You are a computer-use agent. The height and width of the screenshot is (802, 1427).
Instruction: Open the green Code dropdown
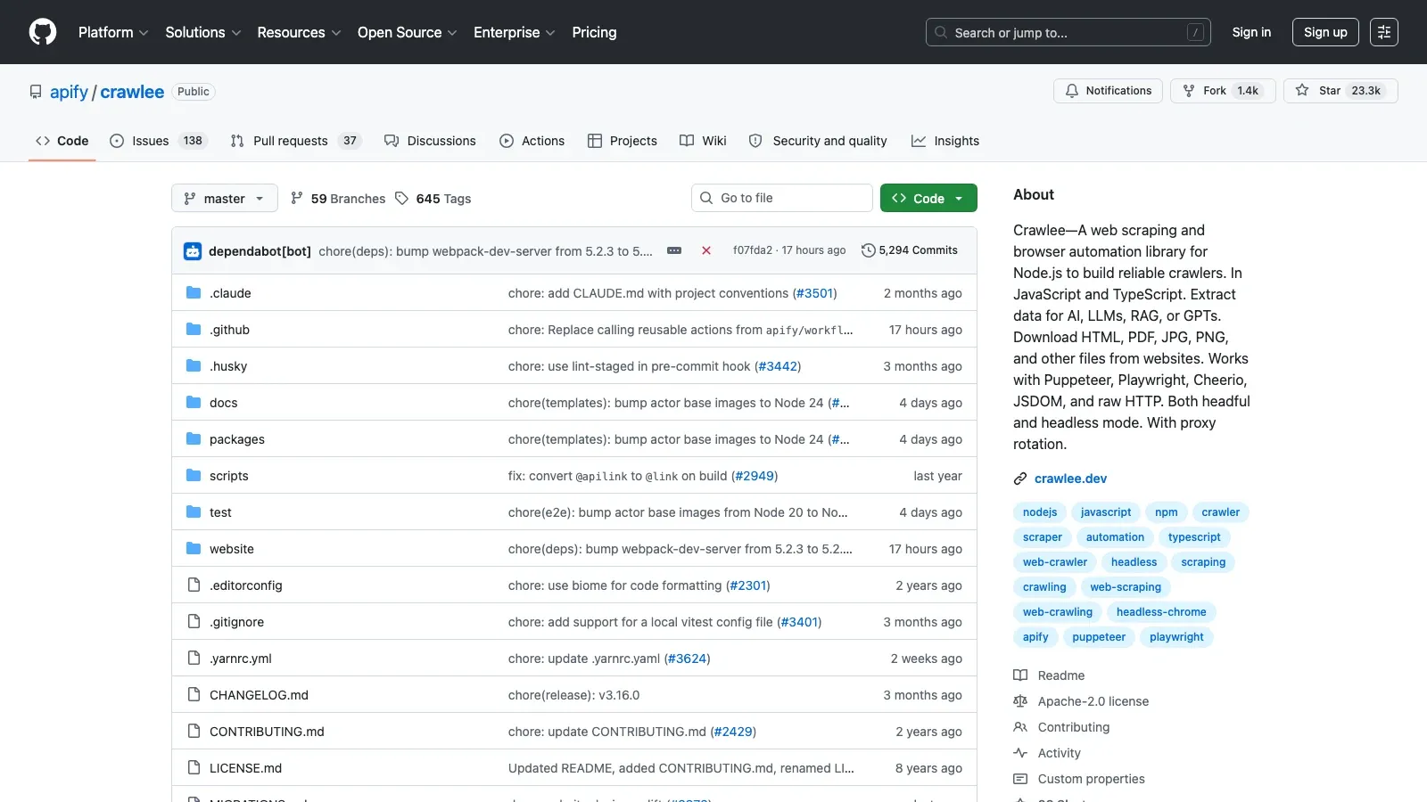[928, 198]
